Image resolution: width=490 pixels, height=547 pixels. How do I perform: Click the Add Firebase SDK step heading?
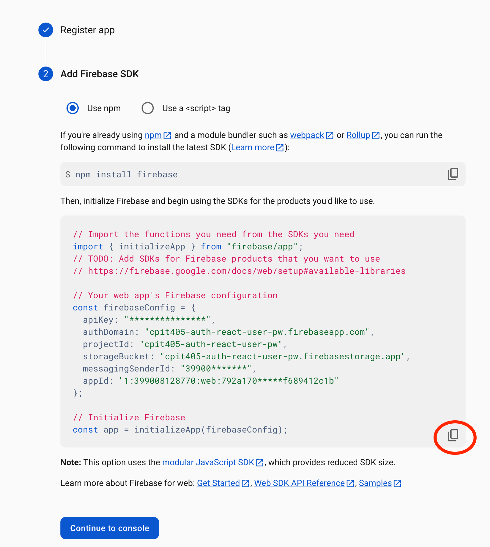99,74
